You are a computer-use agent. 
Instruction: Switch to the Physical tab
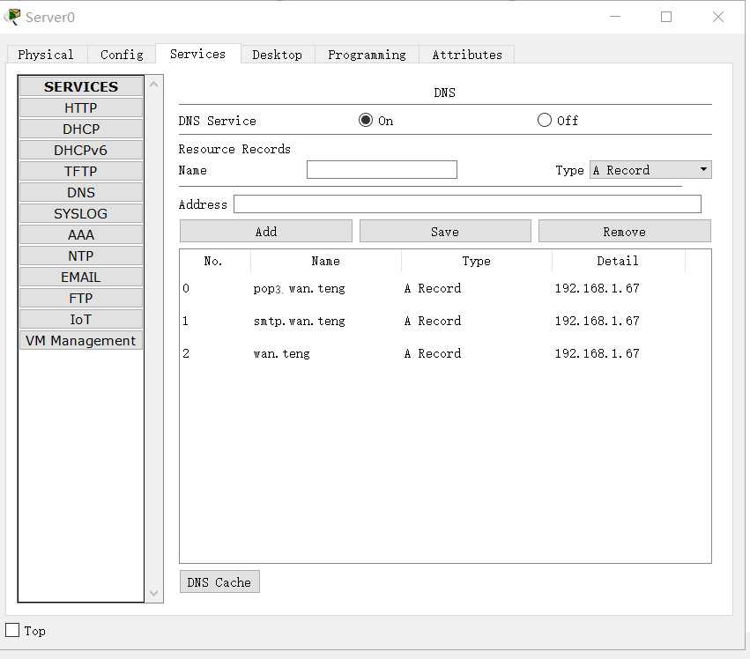point(47,55)
